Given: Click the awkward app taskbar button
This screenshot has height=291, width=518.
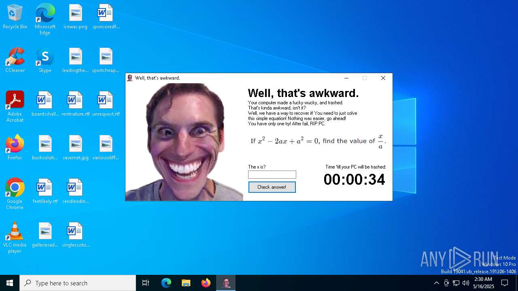Looking at the screenshot, I should click(226, 283).
